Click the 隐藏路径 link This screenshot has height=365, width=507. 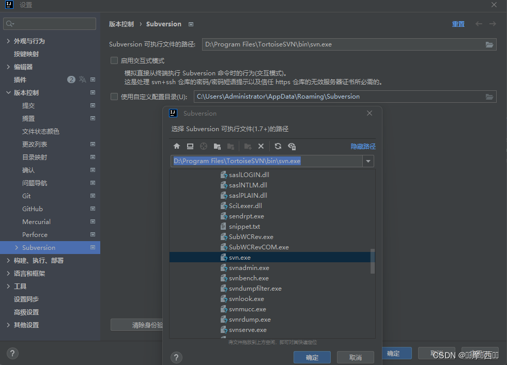(x=363, y=146)
